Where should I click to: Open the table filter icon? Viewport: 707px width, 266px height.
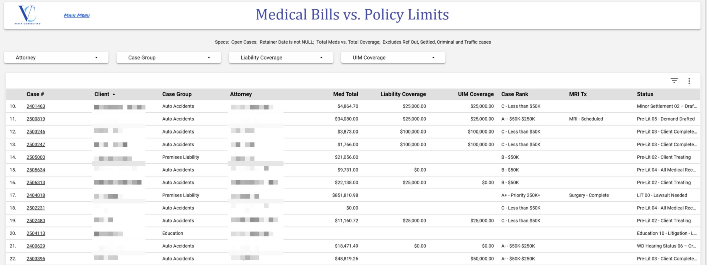(674, 81)
